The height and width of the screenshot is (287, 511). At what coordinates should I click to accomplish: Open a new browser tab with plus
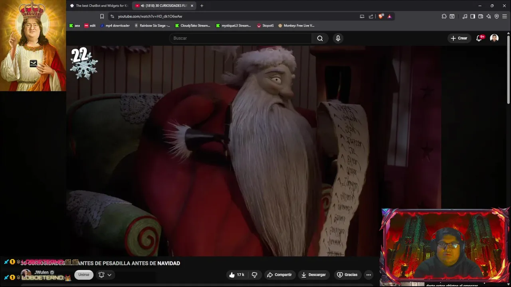tap(202, 6)
